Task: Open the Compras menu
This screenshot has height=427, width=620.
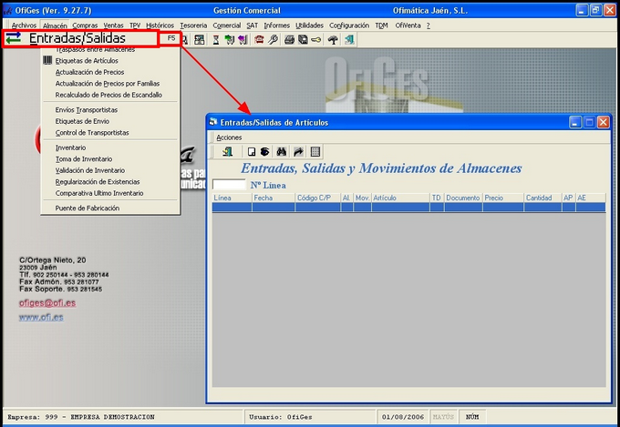Action: coord(85,25)
